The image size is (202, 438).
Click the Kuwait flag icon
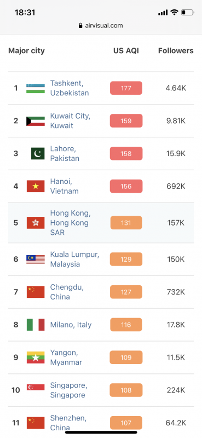[x=36, y=121]
